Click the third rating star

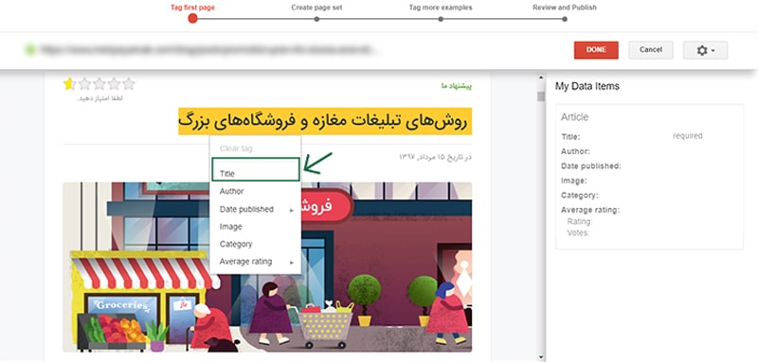click(x=99, y=84)
